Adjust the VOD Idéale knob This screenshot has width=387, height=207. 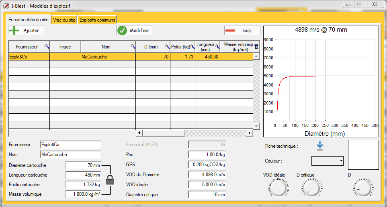pos(278,188)
